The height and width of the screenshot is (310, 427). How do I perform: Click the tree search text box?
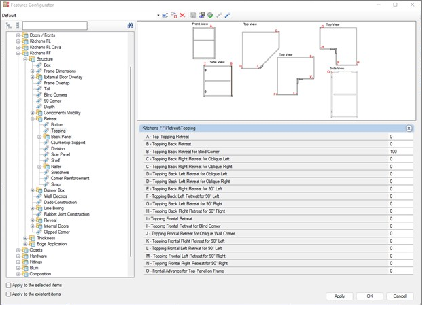[54, 26]
